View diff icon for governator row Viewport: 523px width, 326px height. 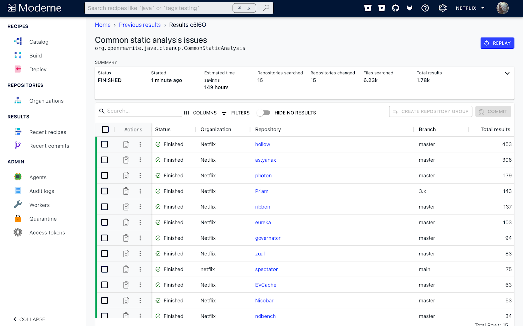click(126, 238)
